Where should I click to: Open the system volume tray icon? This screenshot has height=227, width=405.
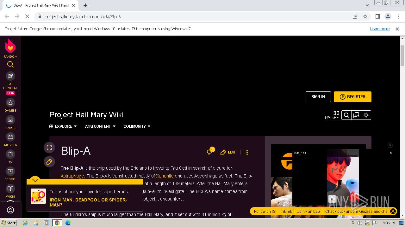(x=360, y=223)
